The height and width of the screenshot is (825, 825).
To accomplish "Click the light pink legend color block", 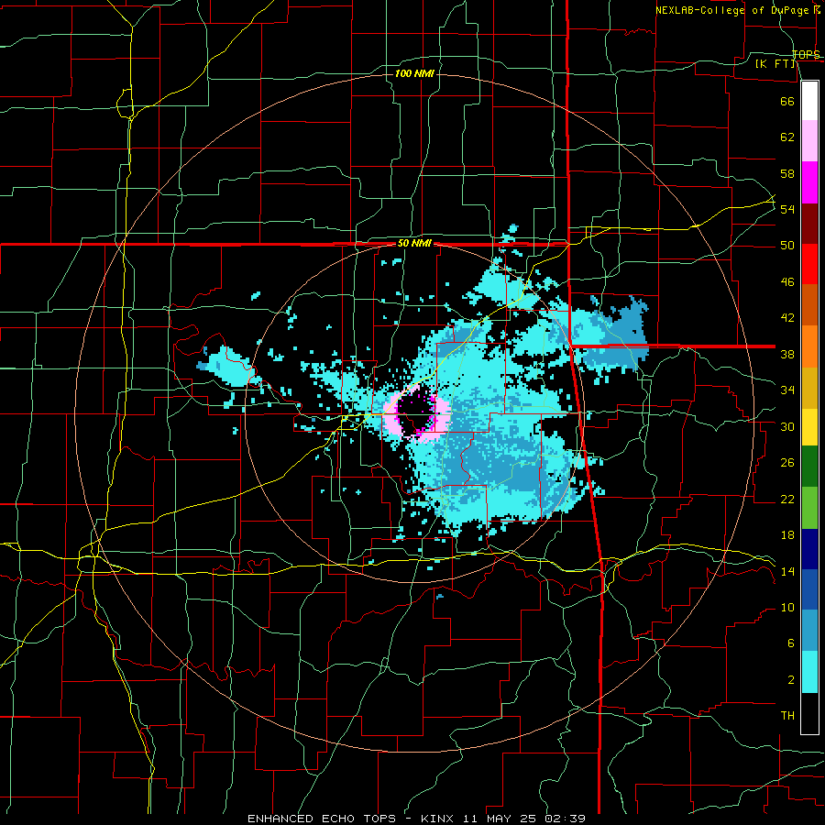I will (x=809, y=141).
